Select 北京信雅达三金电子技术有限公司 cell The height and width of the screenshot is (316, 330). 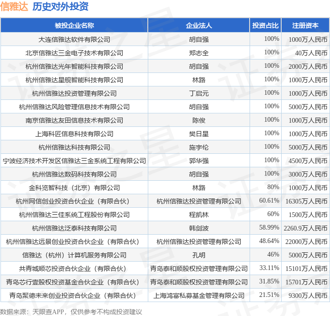(x=74, y=53)
